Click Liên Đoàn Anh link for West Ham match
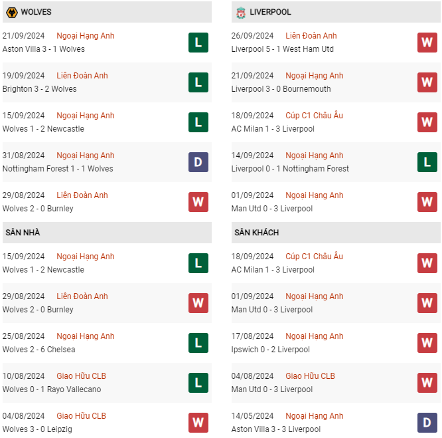The width and height of the screenshot is (442, 438). point(311,36)
